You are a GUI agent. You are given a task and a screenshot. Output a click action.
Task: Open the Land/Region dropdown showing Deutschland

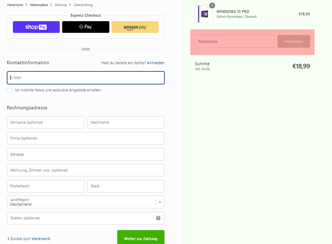(86, 202)
